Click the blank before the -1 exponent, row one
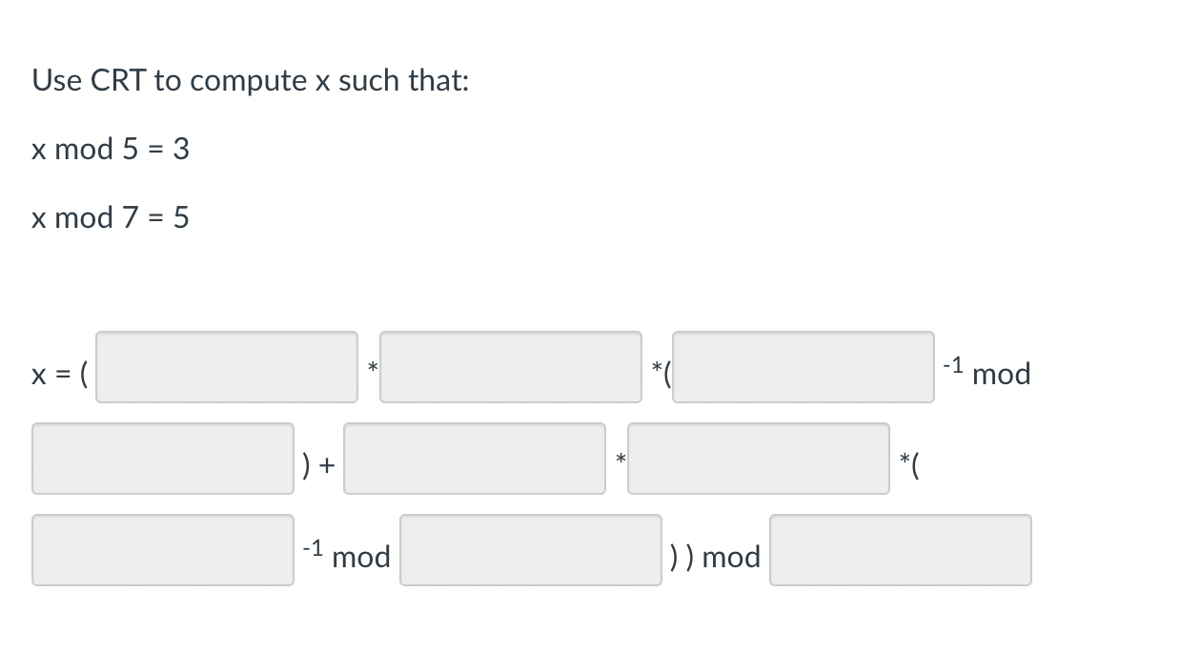Viewport: 1201px width, 654px height. (802, 366)
